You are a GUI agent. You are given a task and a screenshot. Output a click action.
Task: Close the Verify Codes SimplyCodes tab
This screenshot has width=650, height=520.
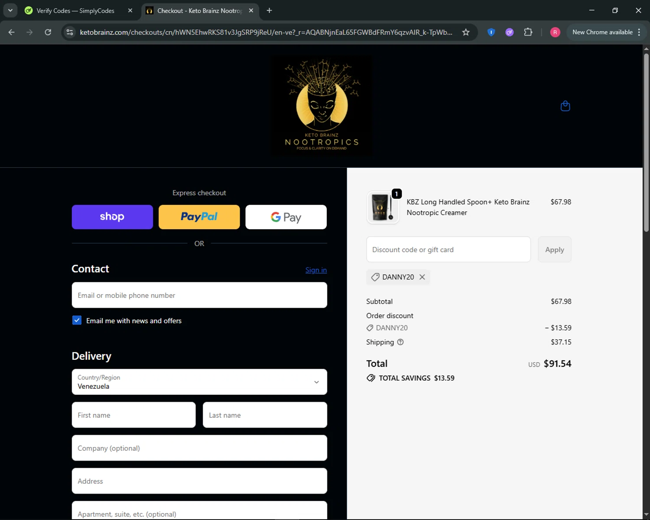130,10
